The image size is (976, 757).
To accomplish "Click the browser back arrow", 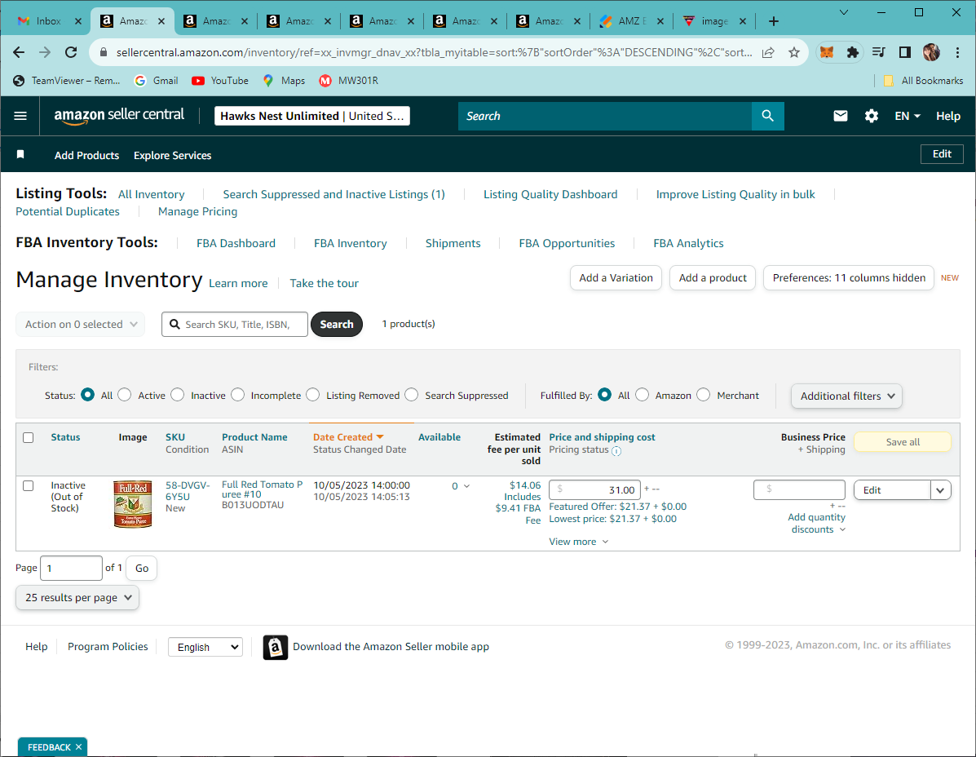I will 19,52.
